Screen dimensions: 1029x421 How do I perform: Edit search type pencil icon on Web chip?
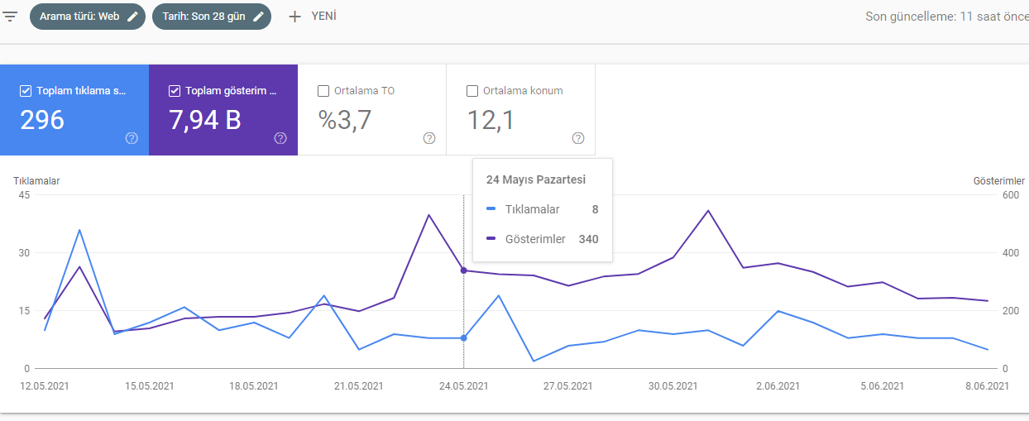tap(133, 17)
